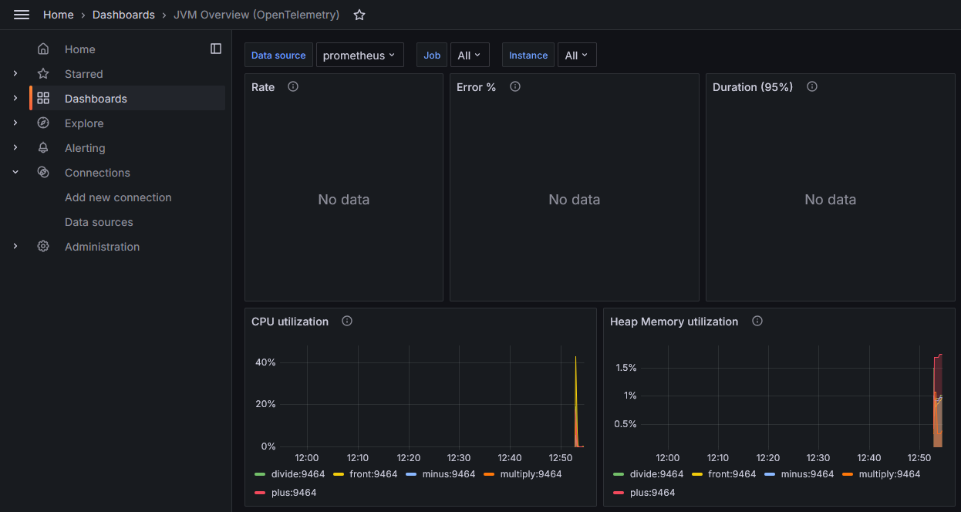Star the JVM Overview dashboard

(x=359, y=15)
